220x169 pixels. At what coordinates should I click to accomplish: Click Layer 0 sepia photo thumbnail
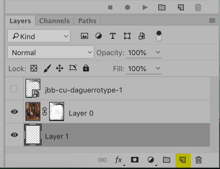point(33,111)
